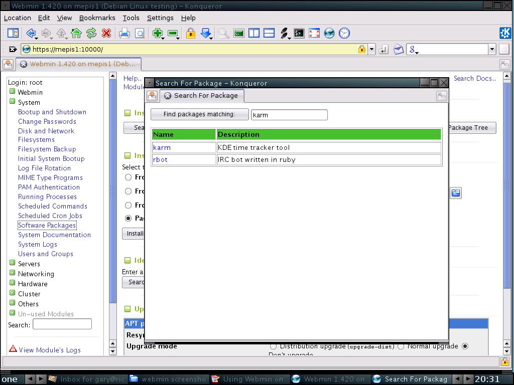This screenshot has width=514, height=385.
Task: Expand the Cluster category
Action: [x=12, y=293]
